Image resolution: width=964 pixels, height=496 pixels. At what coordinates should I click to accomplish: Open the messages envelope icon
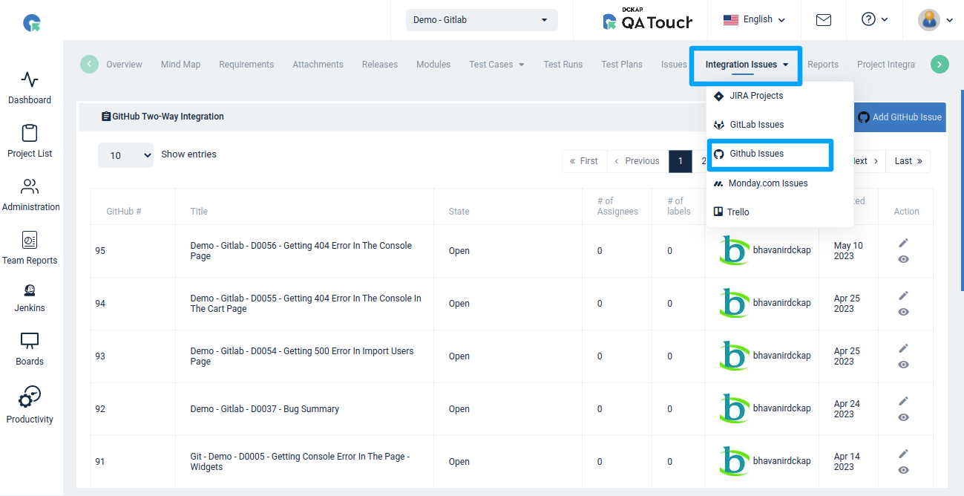point(823,20)
